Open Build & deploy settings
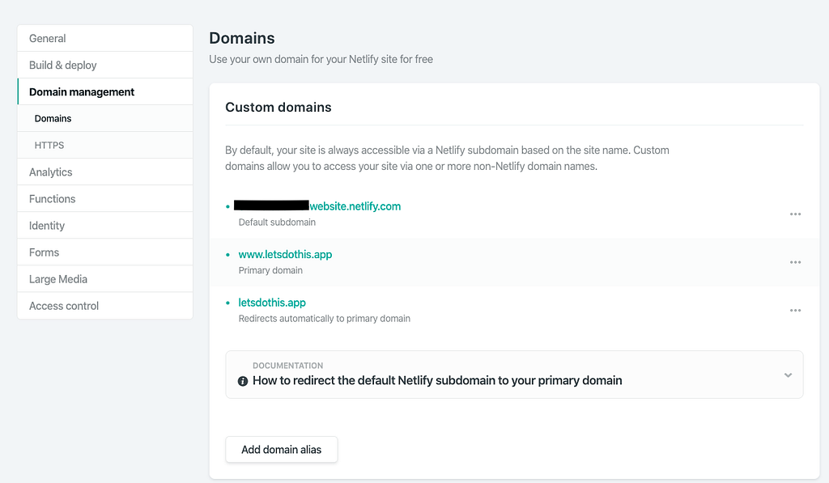This screenshot has width=829, height=483. (104, 65)
